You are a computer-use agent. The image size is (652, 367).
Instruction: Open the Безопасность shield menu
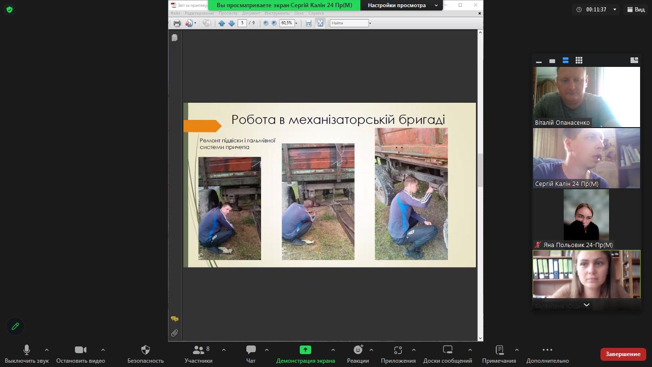(x=146, y=354)
